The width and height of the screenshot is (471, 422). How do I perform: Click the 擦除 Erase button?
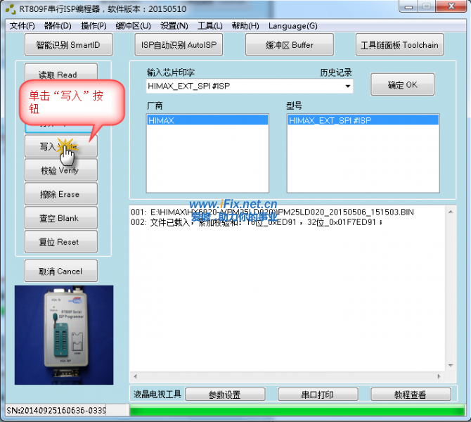coord(60,194)
